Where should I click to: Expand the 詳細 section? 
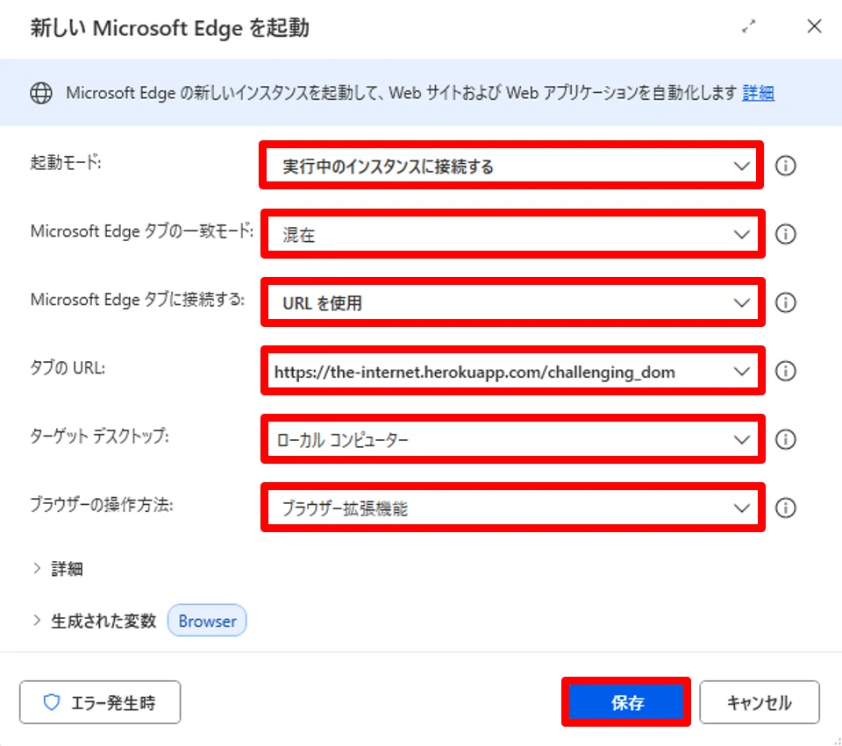point(58,569)
